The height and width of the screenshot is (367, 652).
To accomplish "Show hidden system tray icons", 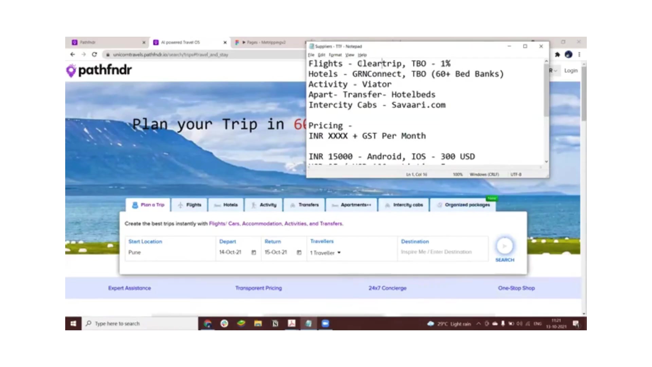I will [x=478, y=324].
